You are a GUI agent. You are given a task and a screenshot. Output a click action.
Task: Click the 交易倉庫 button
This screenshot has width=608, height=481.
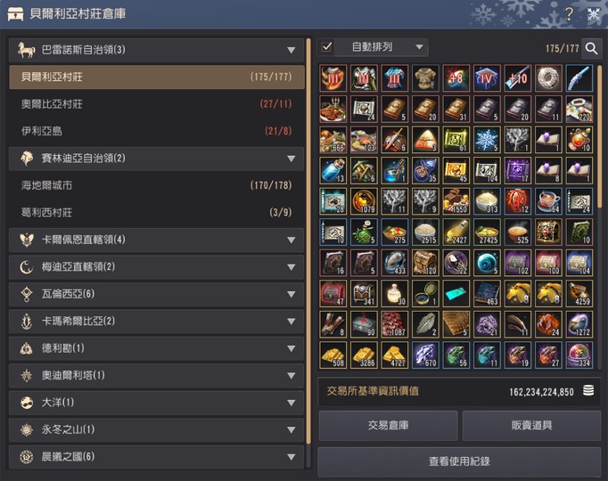[x=388, y=425]
